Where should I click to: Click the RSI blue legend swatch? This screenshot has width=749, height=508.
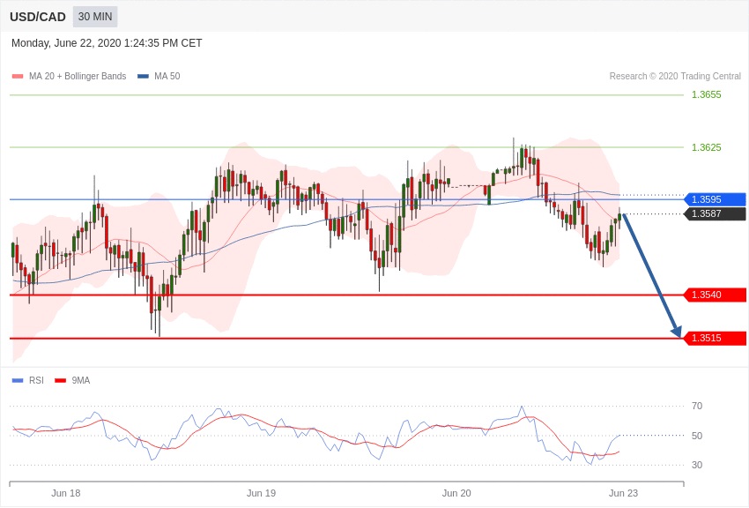[x=18, y=381]
